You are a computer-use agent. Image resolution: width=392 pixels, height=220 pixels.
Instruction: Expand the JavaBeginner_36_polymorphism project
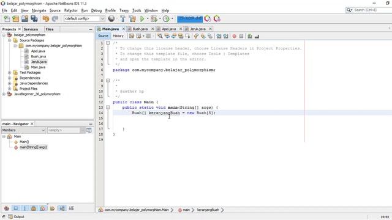pyautogui.click(x=4, y=94)
